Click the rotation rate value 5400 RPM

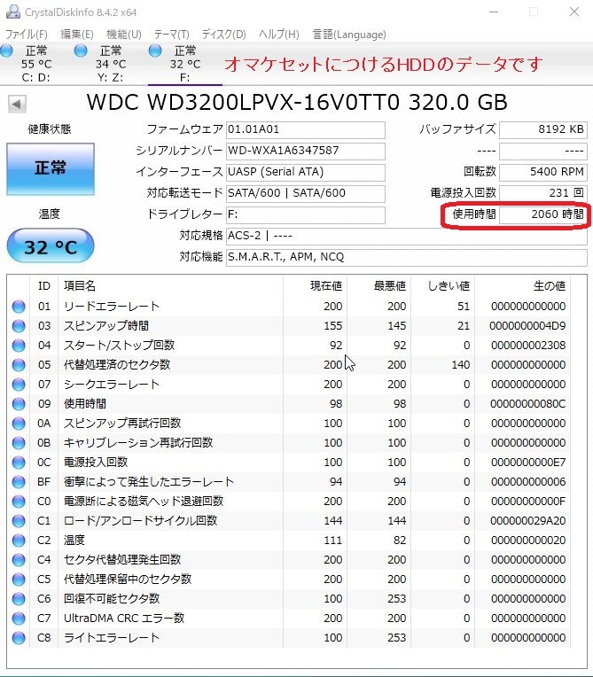pos(542,172)
